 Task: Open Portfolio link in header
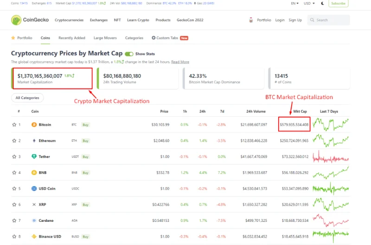[x=264, y=20]
